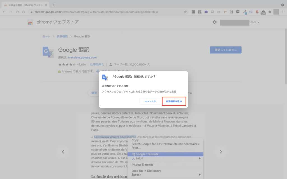Open the Extensions puzzle-piece menu
This screenshot has height=179, width=287.
[x=270, y=12]
